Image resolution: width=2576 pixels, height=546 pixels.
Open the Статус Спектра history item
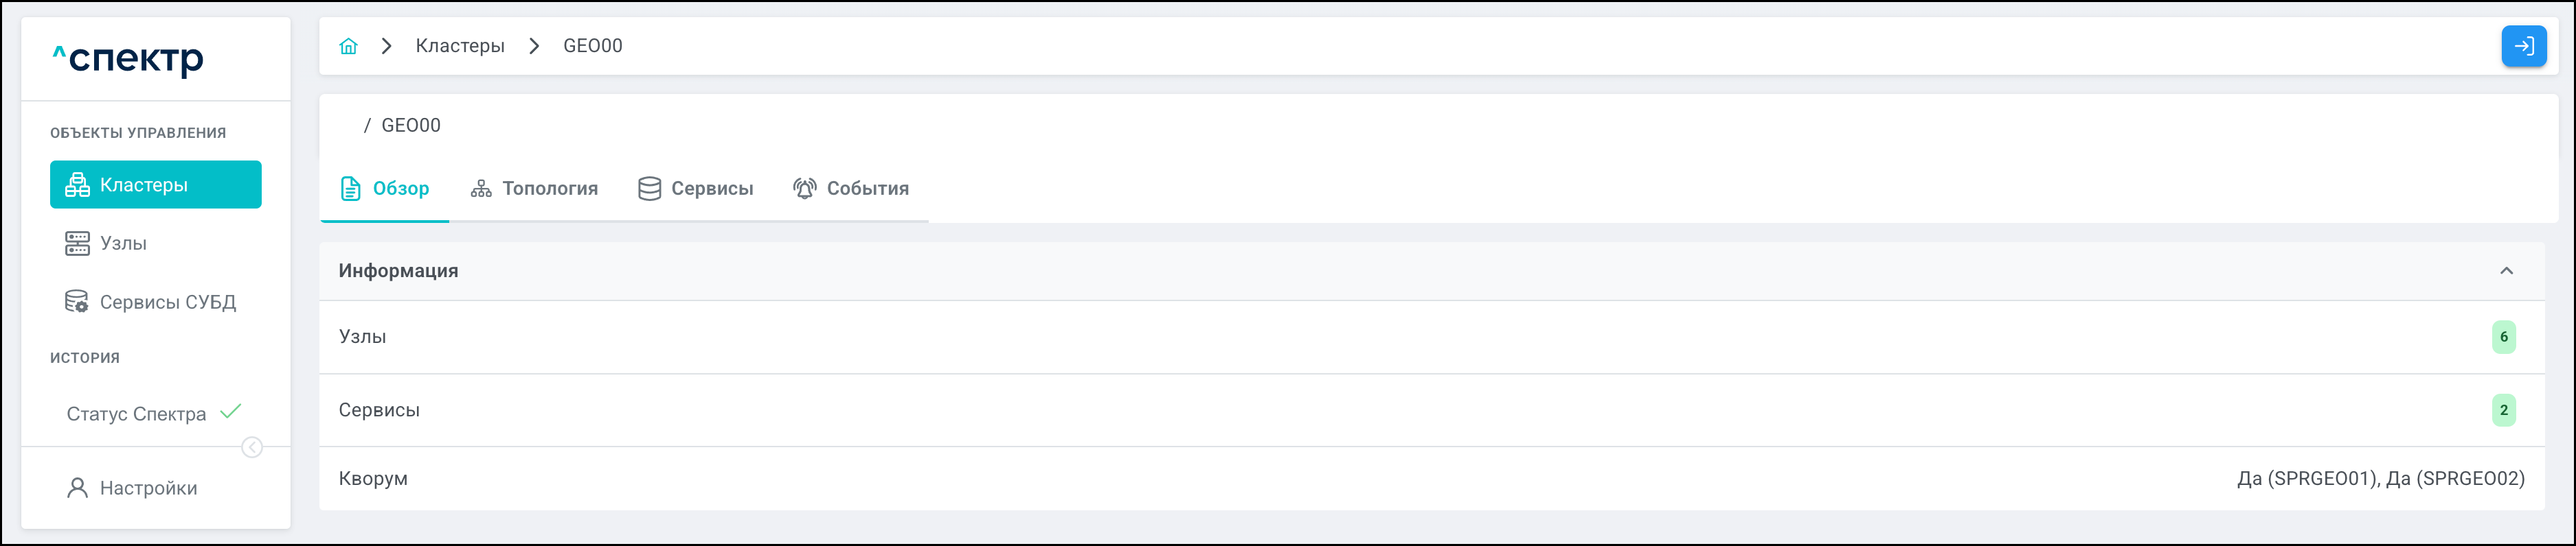pos(137,414)
